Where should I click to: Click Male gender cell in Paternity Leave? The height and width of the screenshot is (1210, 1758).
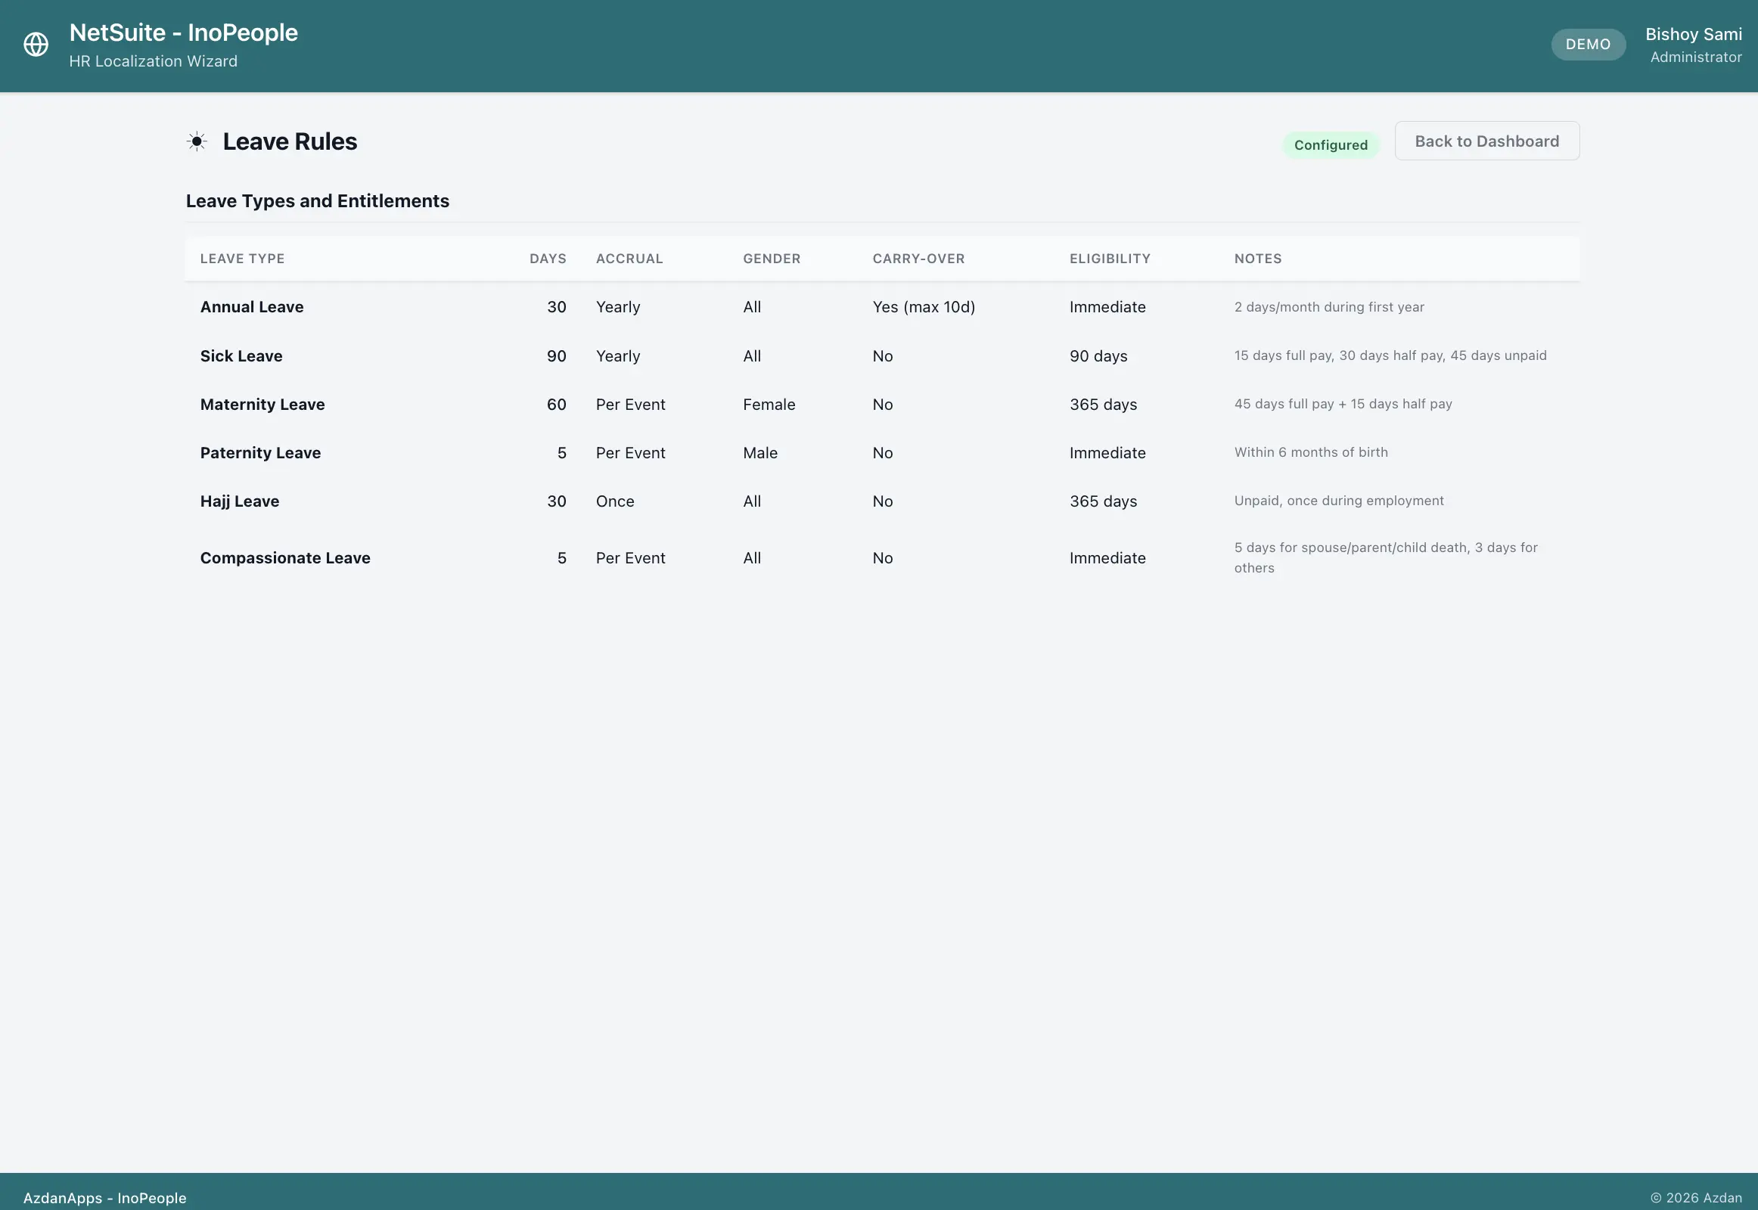coord(760,452)
